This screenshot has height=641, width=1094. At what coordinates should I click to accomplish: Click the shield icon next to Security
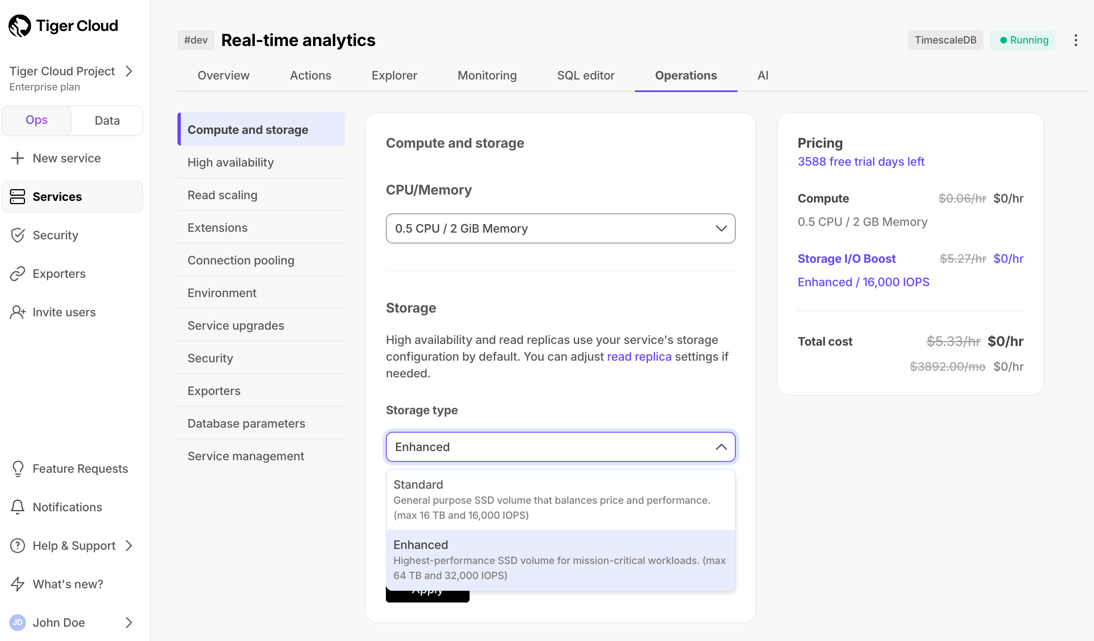click(17, 235)
